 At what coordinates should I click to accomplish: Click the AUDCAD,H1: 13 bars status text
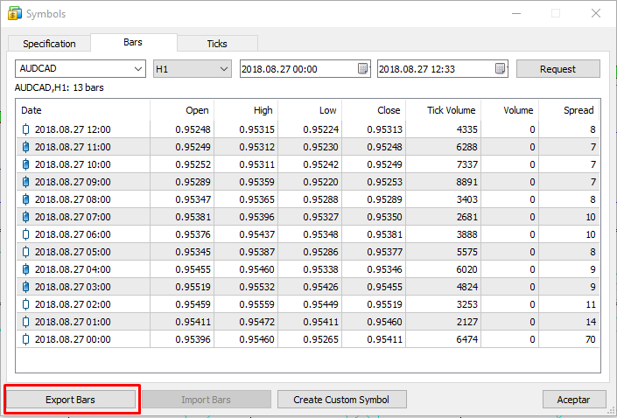click(x=59, y=87)
